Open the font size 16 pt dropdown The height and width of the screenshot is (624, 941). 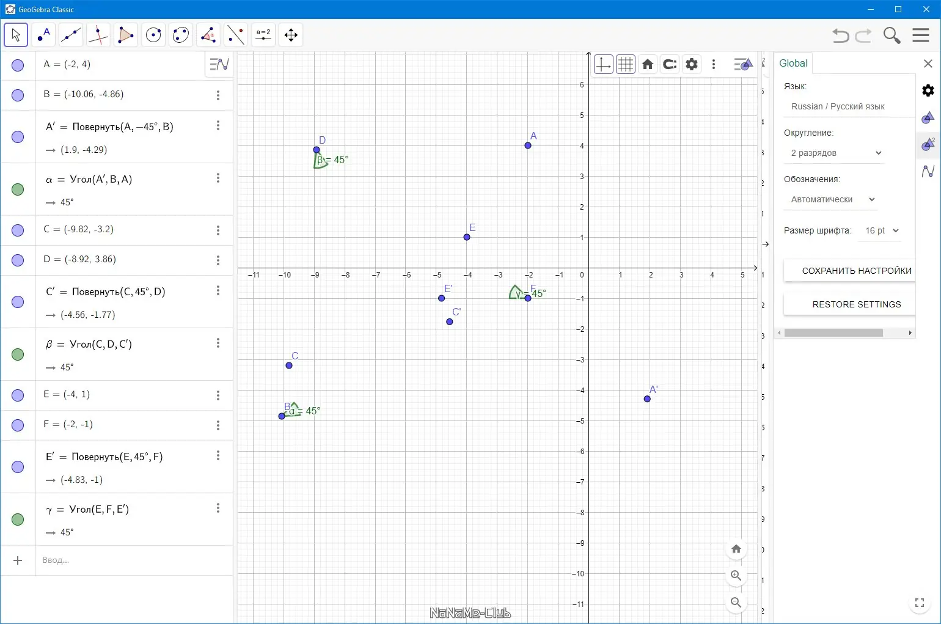point(880,230)
